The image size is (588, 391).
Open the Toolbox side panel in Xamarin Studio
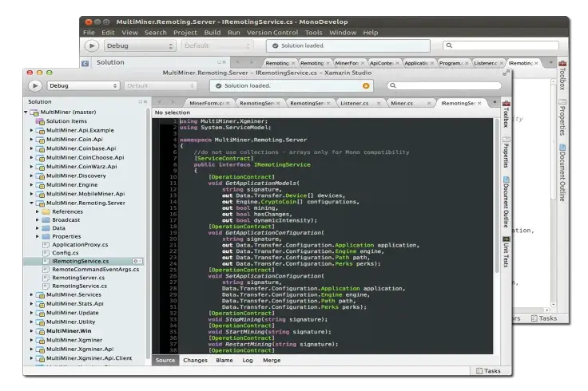(506, 114)
